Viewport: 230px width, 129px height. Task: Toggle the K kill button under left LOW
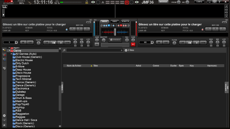pyautogui.click(x=88, y=46)
